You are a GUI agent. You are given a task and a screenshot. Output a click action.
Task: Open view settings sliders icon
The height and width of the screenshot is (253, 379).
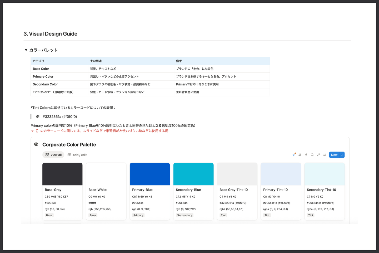[325, 155]
